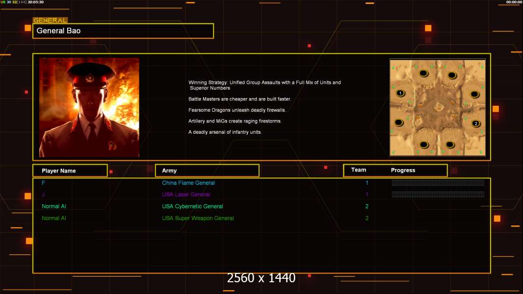Click the loading progress bar for player F
Viewport: 523px width, 294px height.
point(438,182)
